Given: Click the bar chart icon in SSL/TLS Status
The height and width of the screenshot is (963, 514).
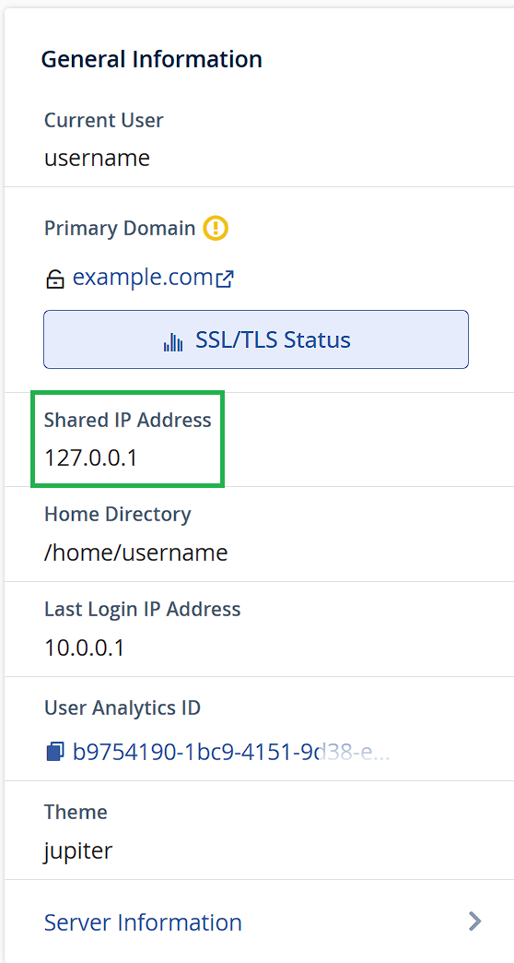Looking at the screenshot, I should click(x=173, y=341).
